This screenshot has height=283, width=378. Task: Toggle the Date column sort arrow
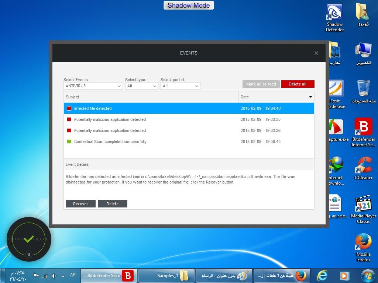click(x=310, y=97)
